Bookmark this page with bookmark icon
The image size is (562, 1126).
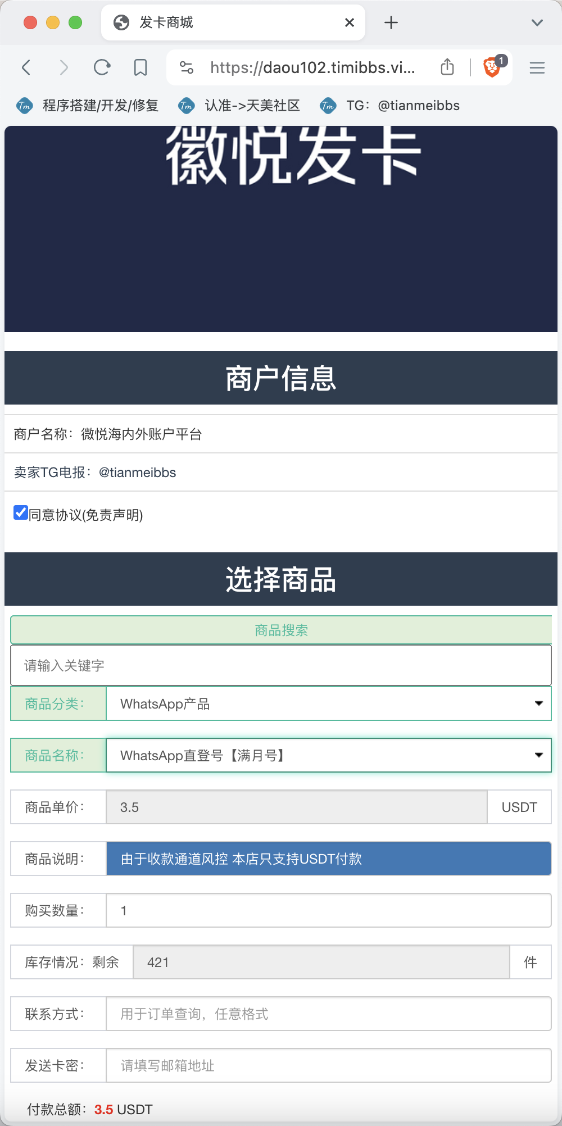point(140,68)
